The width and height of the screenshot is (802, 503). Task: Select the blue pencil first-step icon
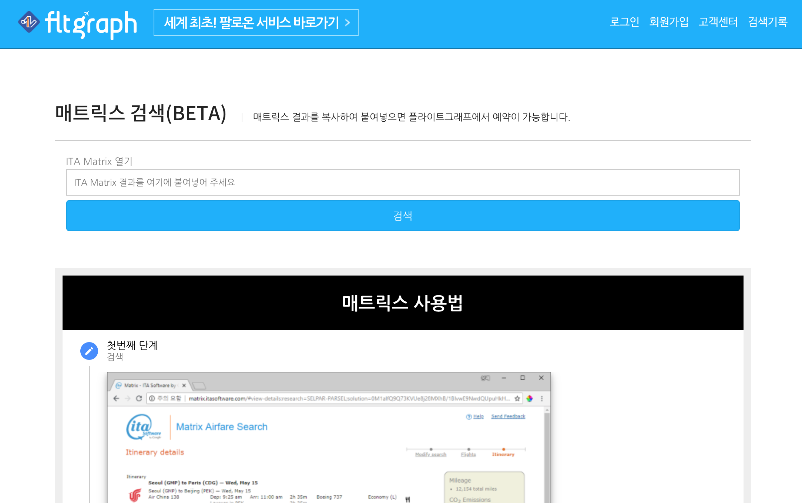pyautogui.click(x=89, y=351)
